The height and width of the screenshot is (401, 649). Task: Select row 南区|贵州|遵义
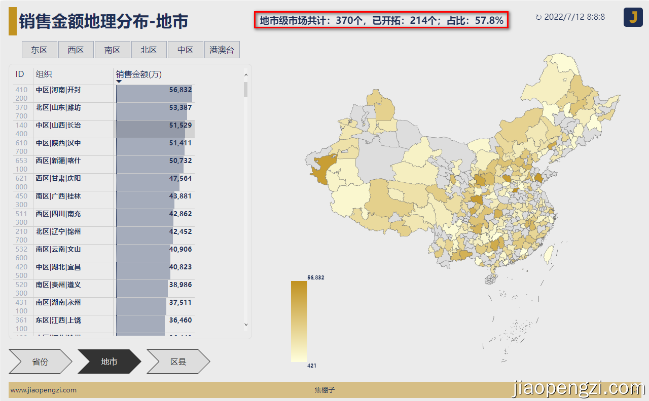(x=104, y=289)
